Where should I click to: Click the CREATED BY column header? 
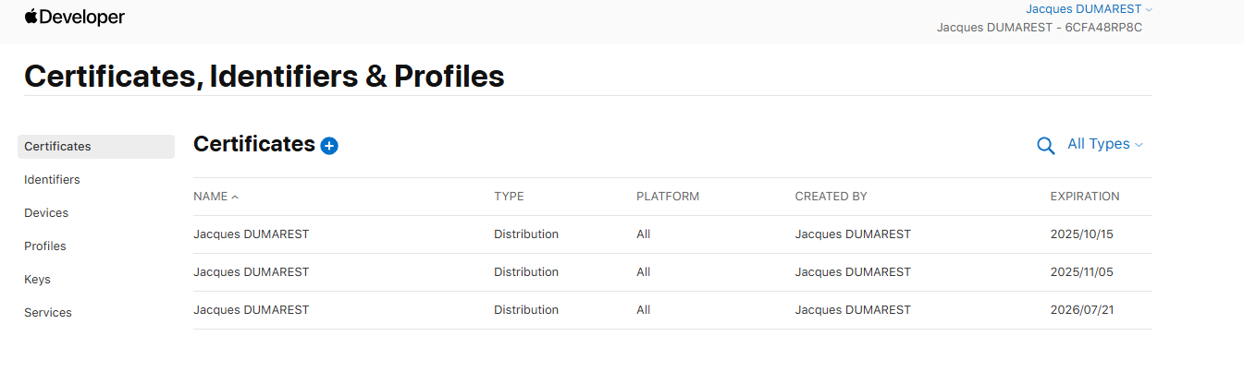coord(831,197)
